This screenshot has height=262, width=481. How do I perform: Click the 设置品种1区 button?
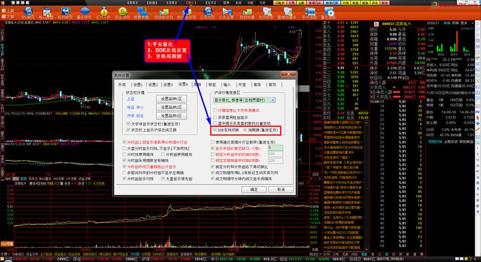[x=171, y=99]
